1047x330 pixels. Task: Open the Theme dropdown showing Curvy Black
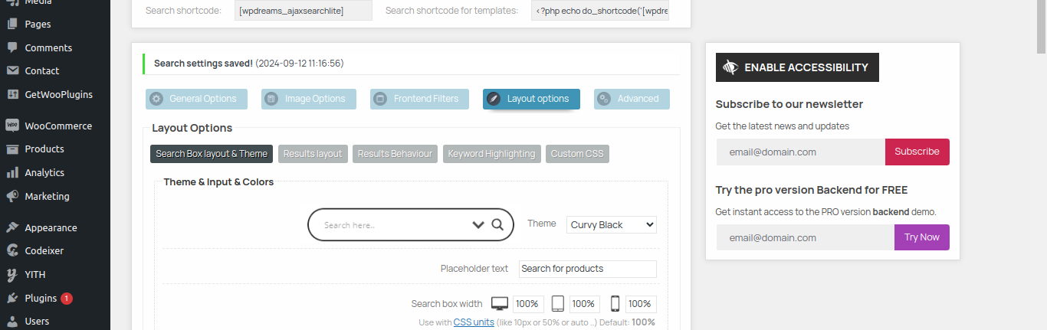click(612, 224)
